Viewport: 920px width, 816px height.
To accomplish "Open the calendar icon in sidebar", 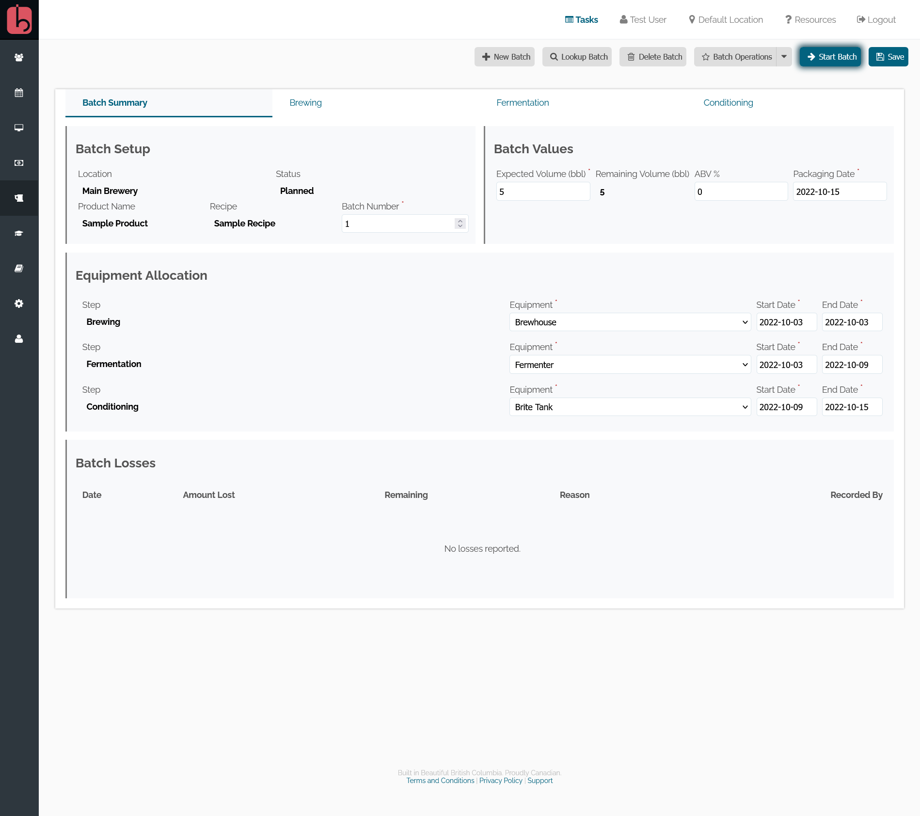I will [x=19, y=93].
